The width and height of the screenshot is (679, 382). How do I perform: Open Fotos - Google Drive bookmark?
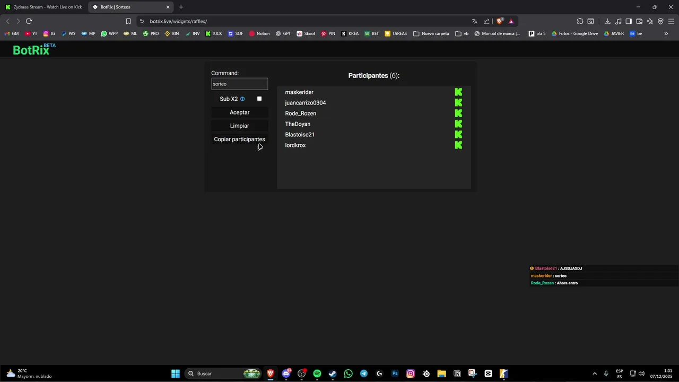click(574, 33)
